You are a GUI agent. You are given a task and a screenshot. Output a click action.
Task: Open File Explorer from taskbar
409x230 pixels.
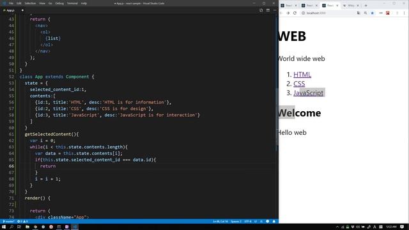tap(27, 227)
